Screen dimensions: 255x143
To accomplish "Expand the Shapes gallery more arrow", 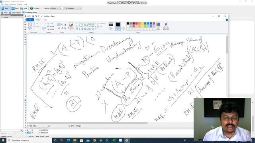I will (95, 29).
